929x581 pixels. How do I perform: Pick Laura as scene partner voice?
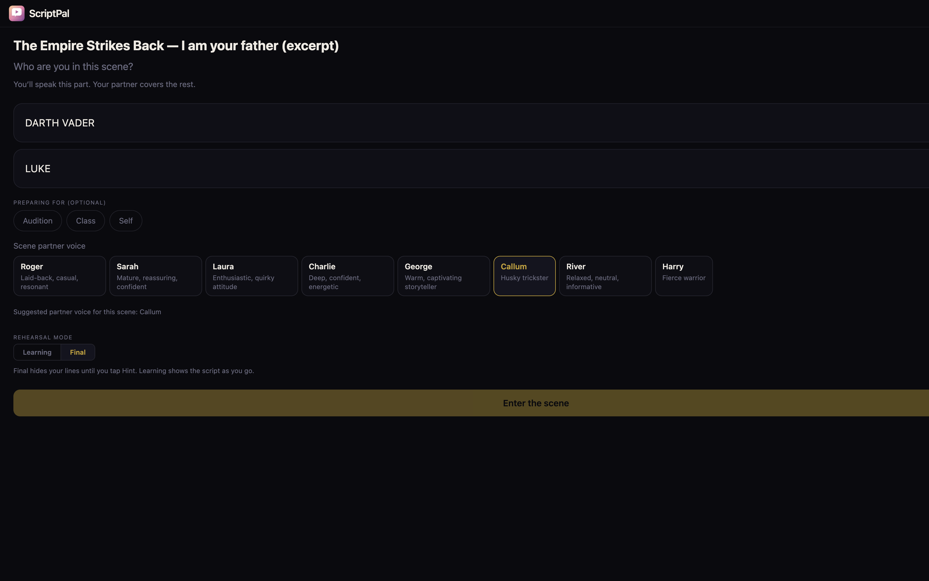coord(252,276)
